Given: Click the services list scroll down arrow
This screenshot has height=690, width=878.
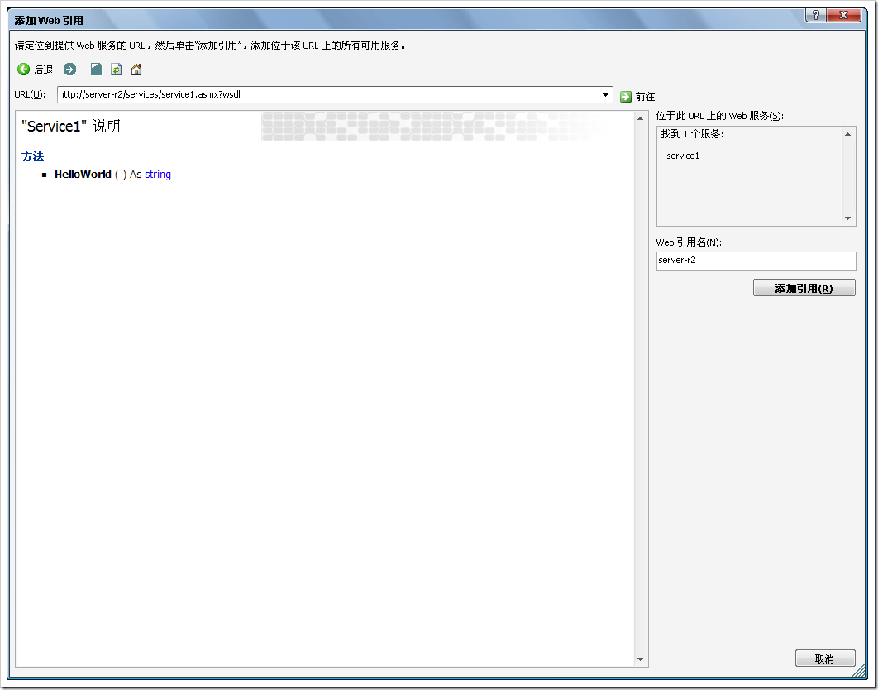Looking at the screenshot, I should [x=847, y=218].
